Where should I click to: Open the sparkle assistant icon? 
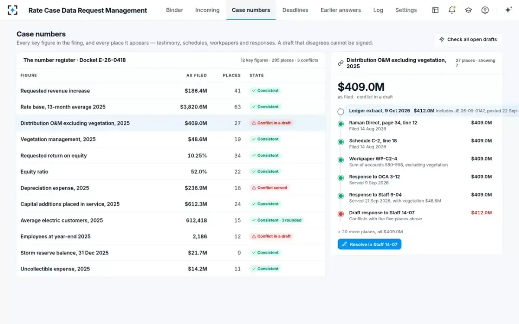click(509, 10)
